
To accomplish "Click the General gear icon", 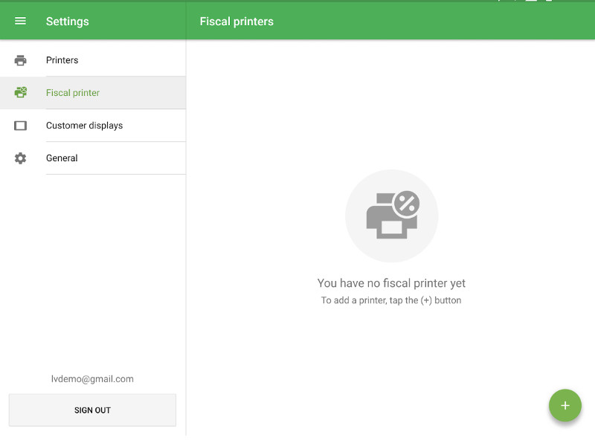I will [x=21, y=158].
